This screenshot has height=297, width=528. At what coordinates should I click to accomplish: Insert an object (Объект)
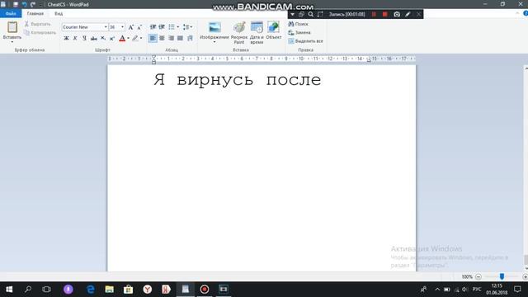(x=273, y=31)
